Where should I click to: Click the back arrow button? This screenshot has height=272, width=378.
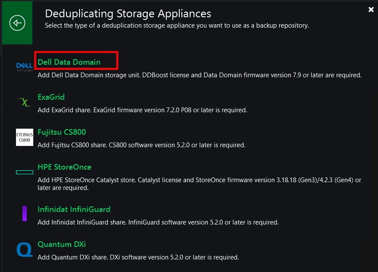coord(17,23)
